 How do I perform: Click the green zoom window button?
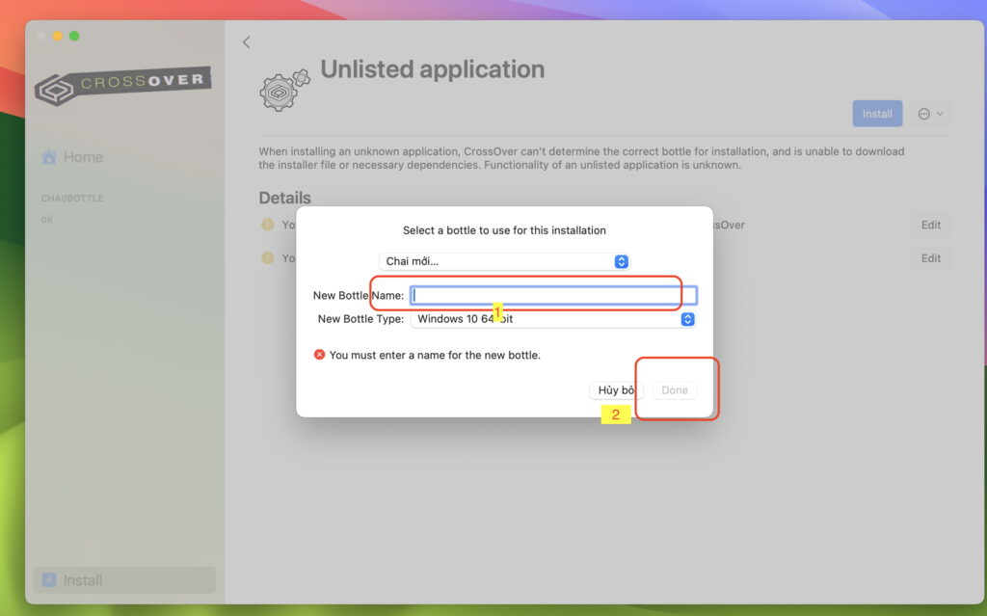(74, 36)
